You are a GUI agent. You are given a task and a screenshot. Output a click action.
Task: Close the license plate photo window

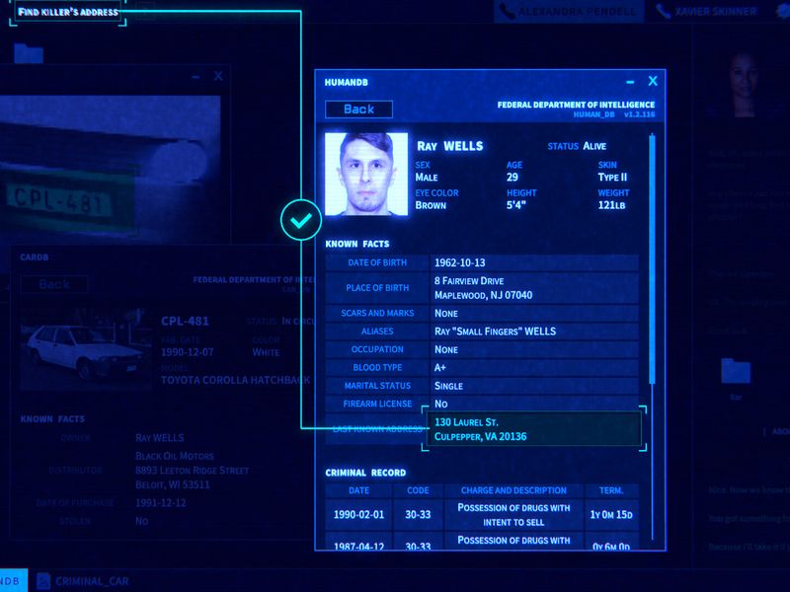pos(218,76)
